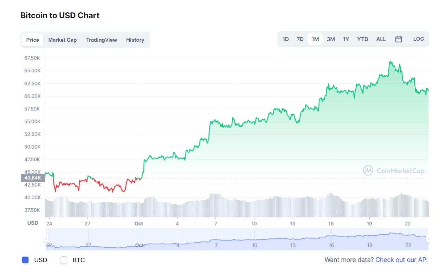The height and width of the screenshot is (277, 440).
Task: Set chart range to 1D
Action: point(286,39)
